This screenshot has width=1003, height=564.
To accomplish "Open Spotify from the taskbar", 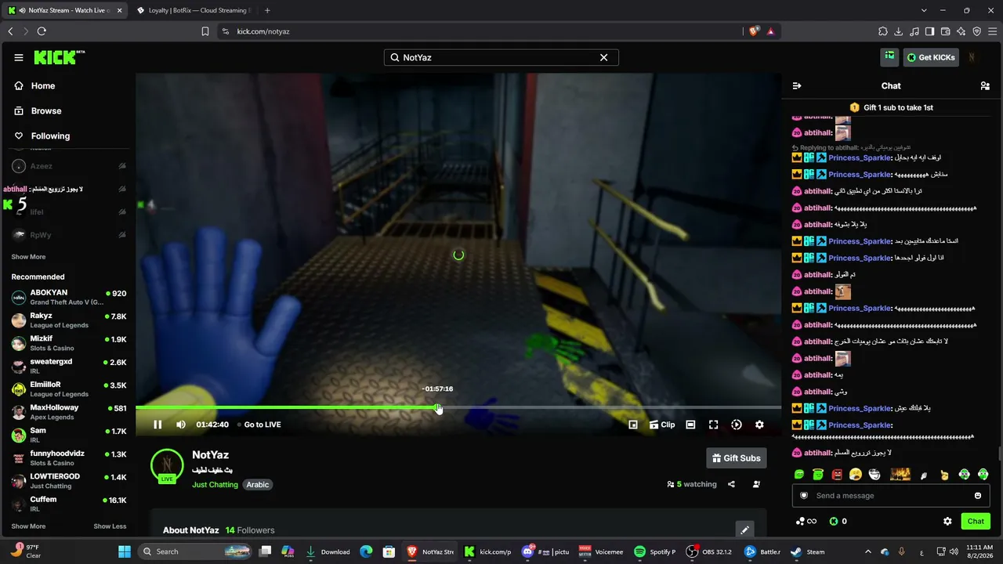I will pos(654,551).
